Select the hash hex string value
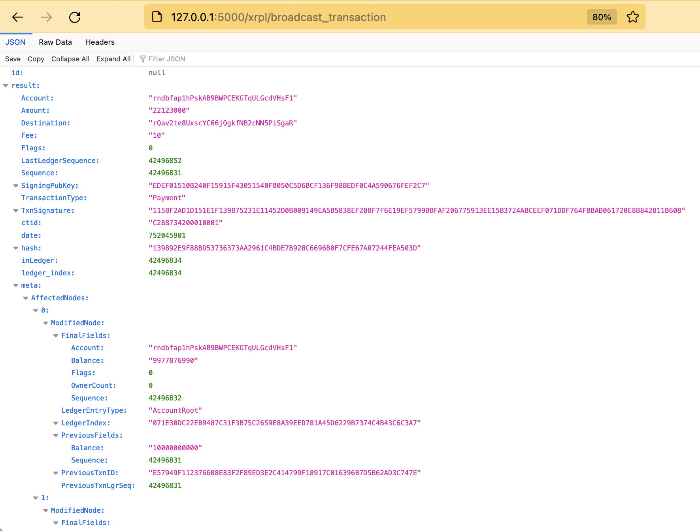The image size is (700, 531). point(285,248)
